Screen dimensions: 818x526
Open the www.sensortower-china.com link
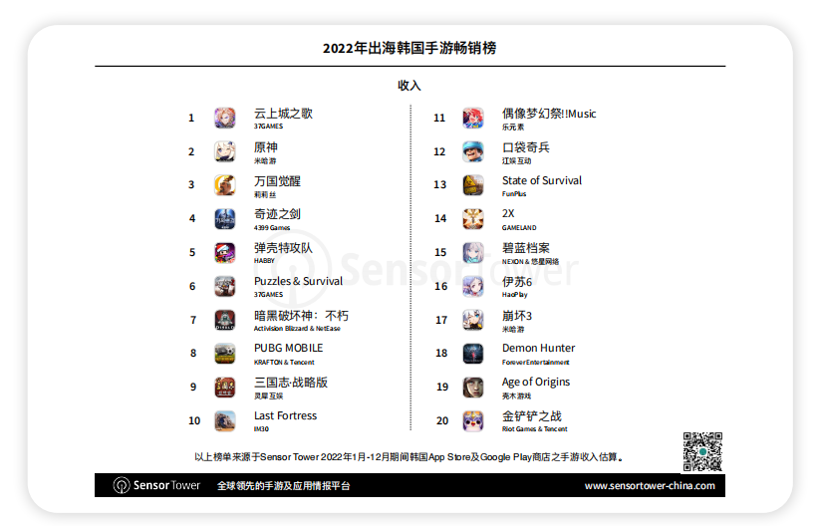tap(649, 486)
